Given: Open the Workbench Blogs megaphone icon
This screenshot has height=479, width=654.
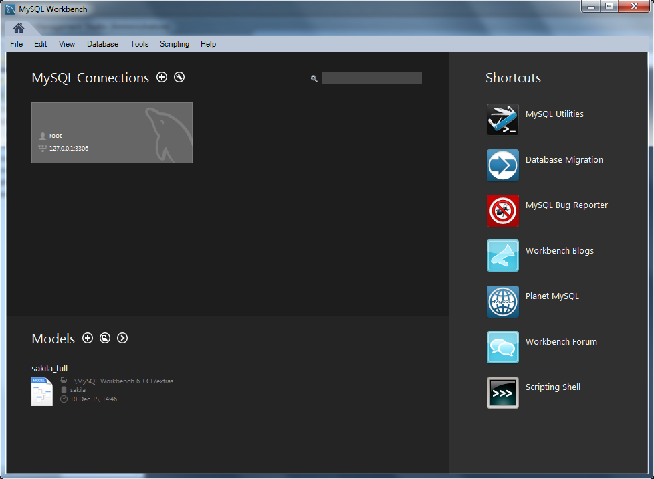Looking at the screenshot, I should point(503,256).
